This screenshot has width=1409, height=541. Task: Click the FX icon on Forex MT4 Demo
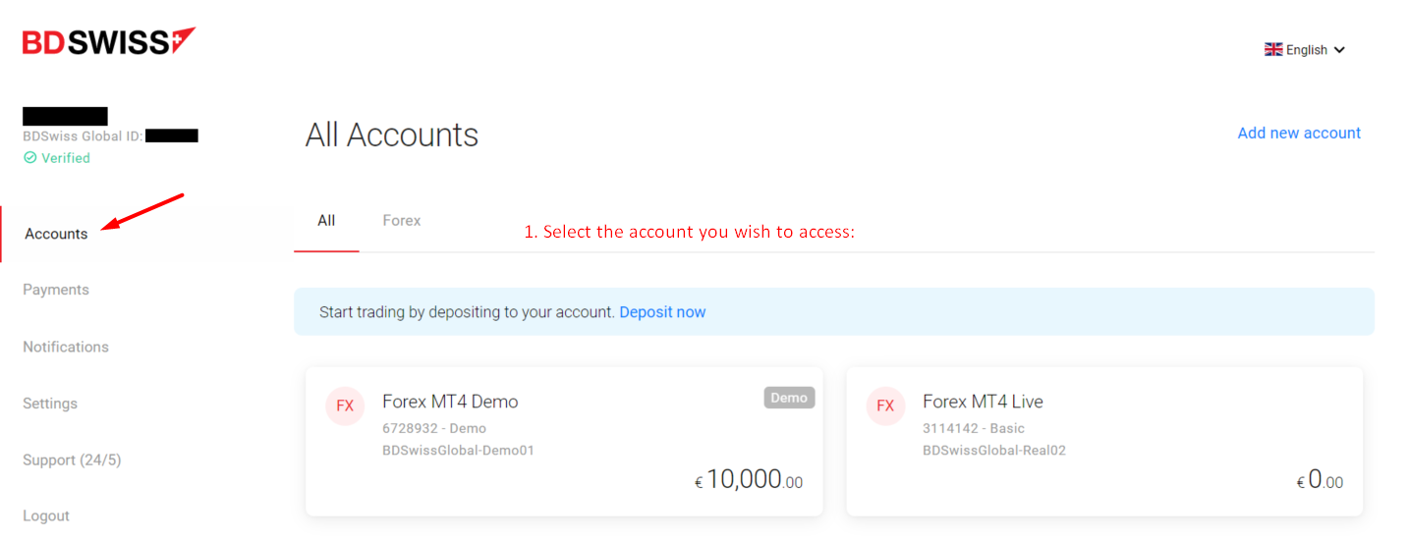[x=345, y=406]
